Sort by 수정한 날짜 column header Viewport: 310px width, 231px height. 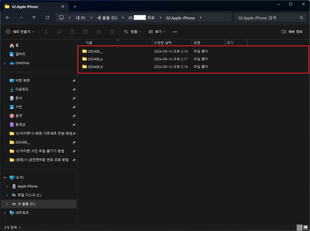coord(172,43)
